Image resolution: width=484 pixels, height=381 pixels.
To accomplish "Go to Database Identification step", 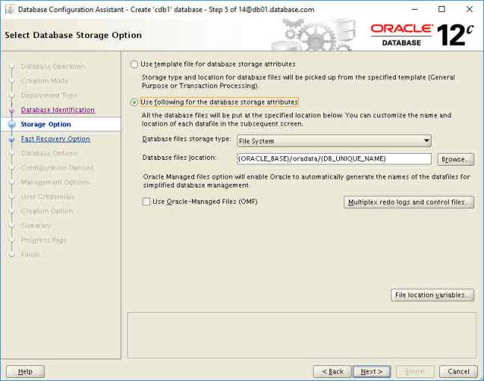I will (58, 110).
